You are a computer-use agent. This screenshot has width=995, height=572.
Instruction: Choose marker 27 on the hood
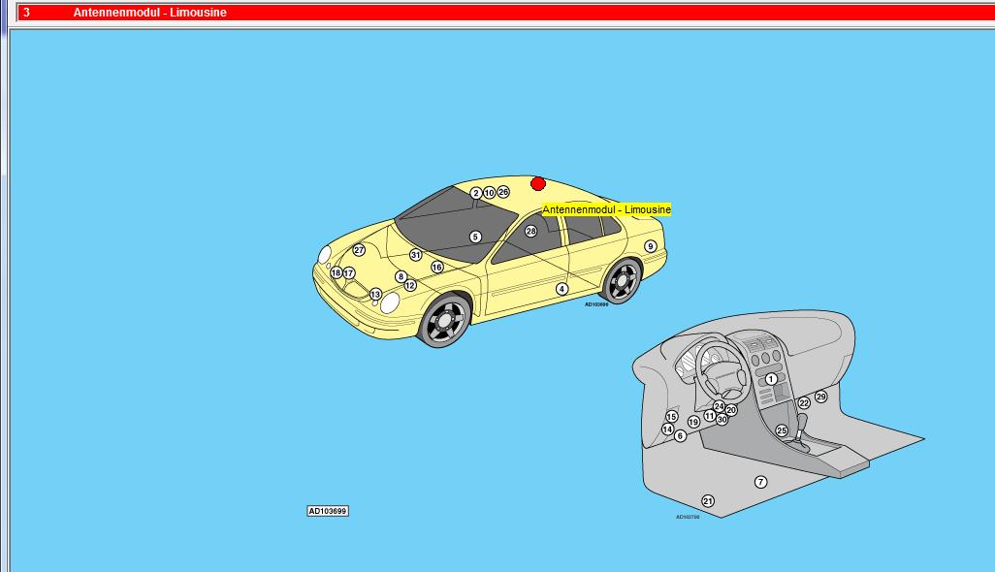(x=359, y=250)
